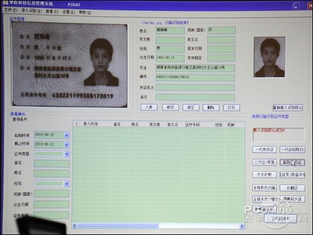
Task: Click the query 备注 field in 数据操作
Action: pyautogui.click(x=51, y=164)
